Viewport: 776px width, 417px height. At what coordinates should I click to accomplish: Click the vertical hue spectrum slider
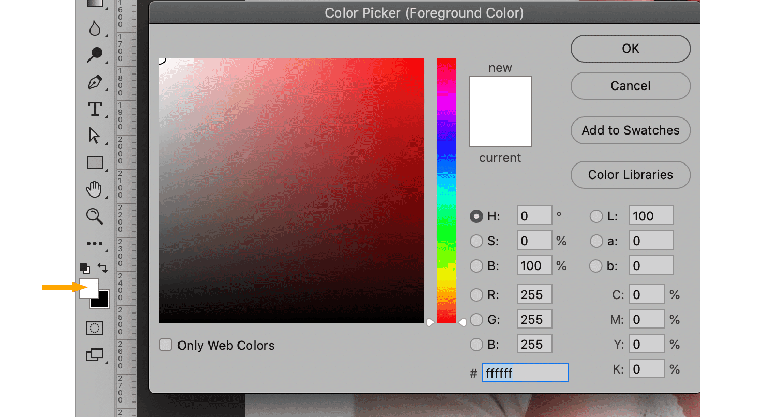(x=446, y=190)
